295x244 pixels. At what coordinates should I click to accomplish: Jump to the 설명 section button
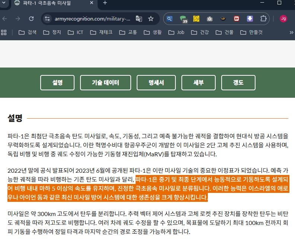click(57, 82)
